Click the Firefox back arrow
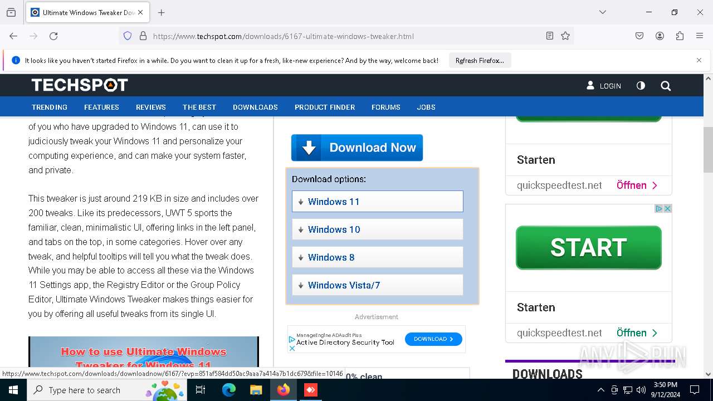This screenshot has width=713, height=401. [13, 36]
